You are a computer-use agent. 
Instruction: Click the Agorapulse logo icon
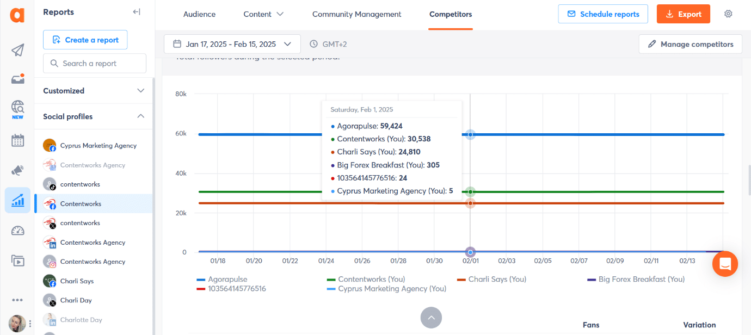pos(17,14)
